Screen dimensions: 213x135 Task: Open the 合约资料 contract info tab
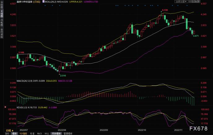2,33
